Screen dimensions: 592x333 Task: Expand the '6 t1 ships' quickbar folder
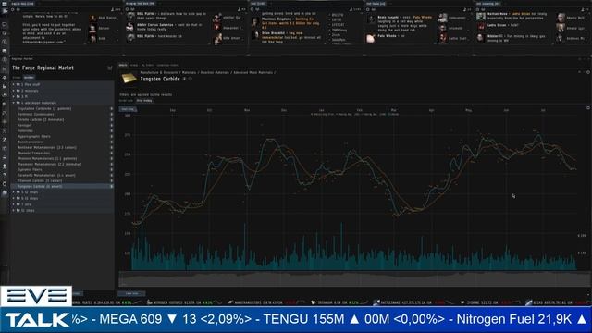tap(14, 198)
